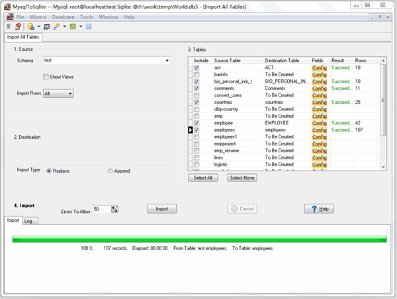Click the Succeed result for countries row
Image resolution: width=397 pixels, height=299 pixels.
pos(342,103)
